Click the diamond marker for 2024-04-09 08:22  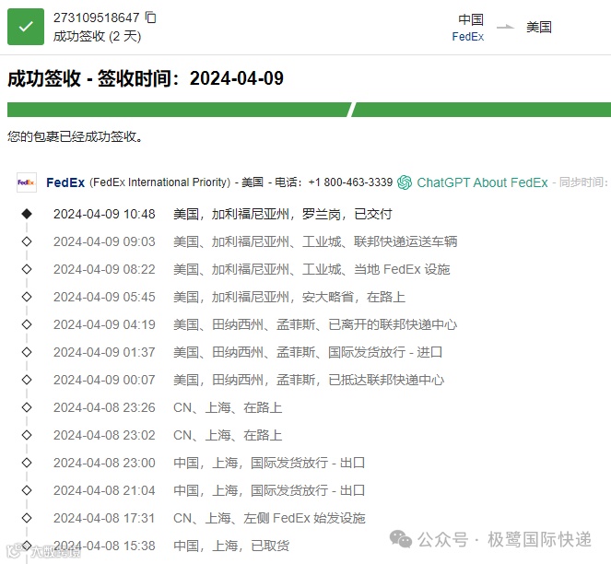pos(27,269)
